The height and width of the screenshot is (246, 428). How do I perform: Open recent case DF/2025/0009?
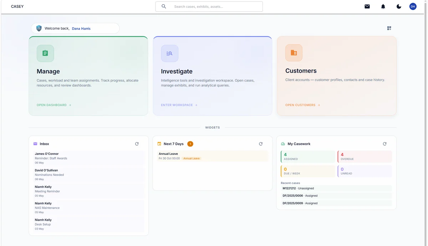336,203
